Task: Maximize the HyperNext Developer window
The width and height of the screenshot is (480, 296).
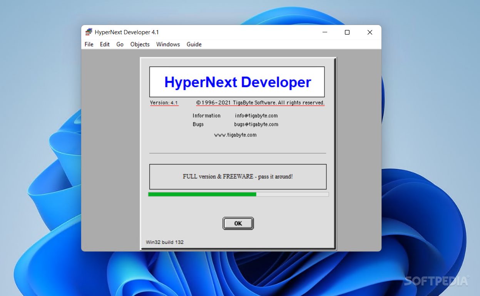Action: (347, 32)
